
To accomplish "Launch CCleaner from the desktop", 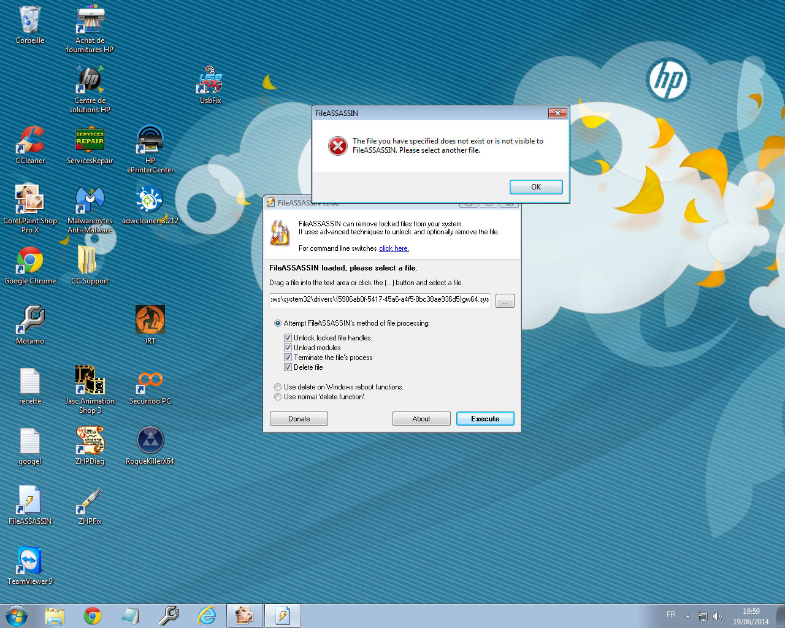I will [30, 145].
